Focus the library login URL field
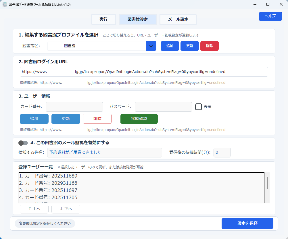288x239 pixels. [144, 72]
